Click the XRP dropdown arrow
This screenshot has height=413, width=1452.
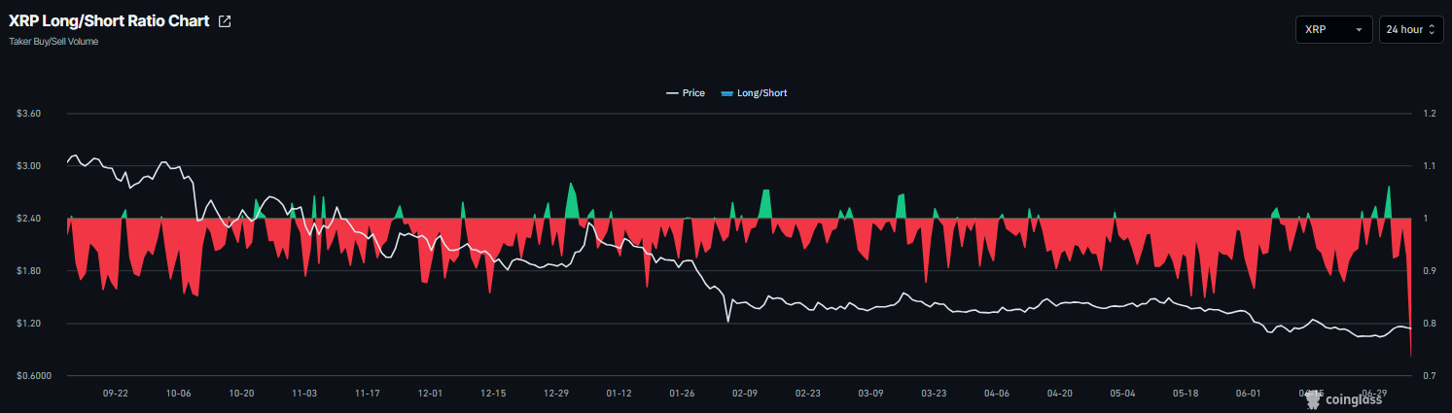click(1359, 30)
